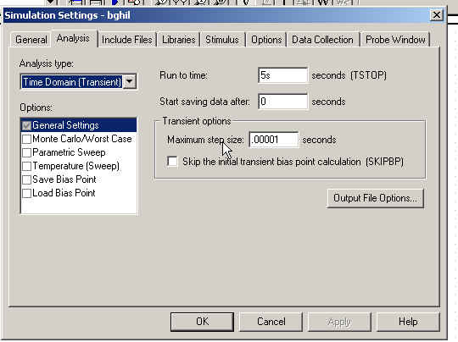458x342 pixels.
Task: Open the Include Files tab
Action: click(126, 40)
